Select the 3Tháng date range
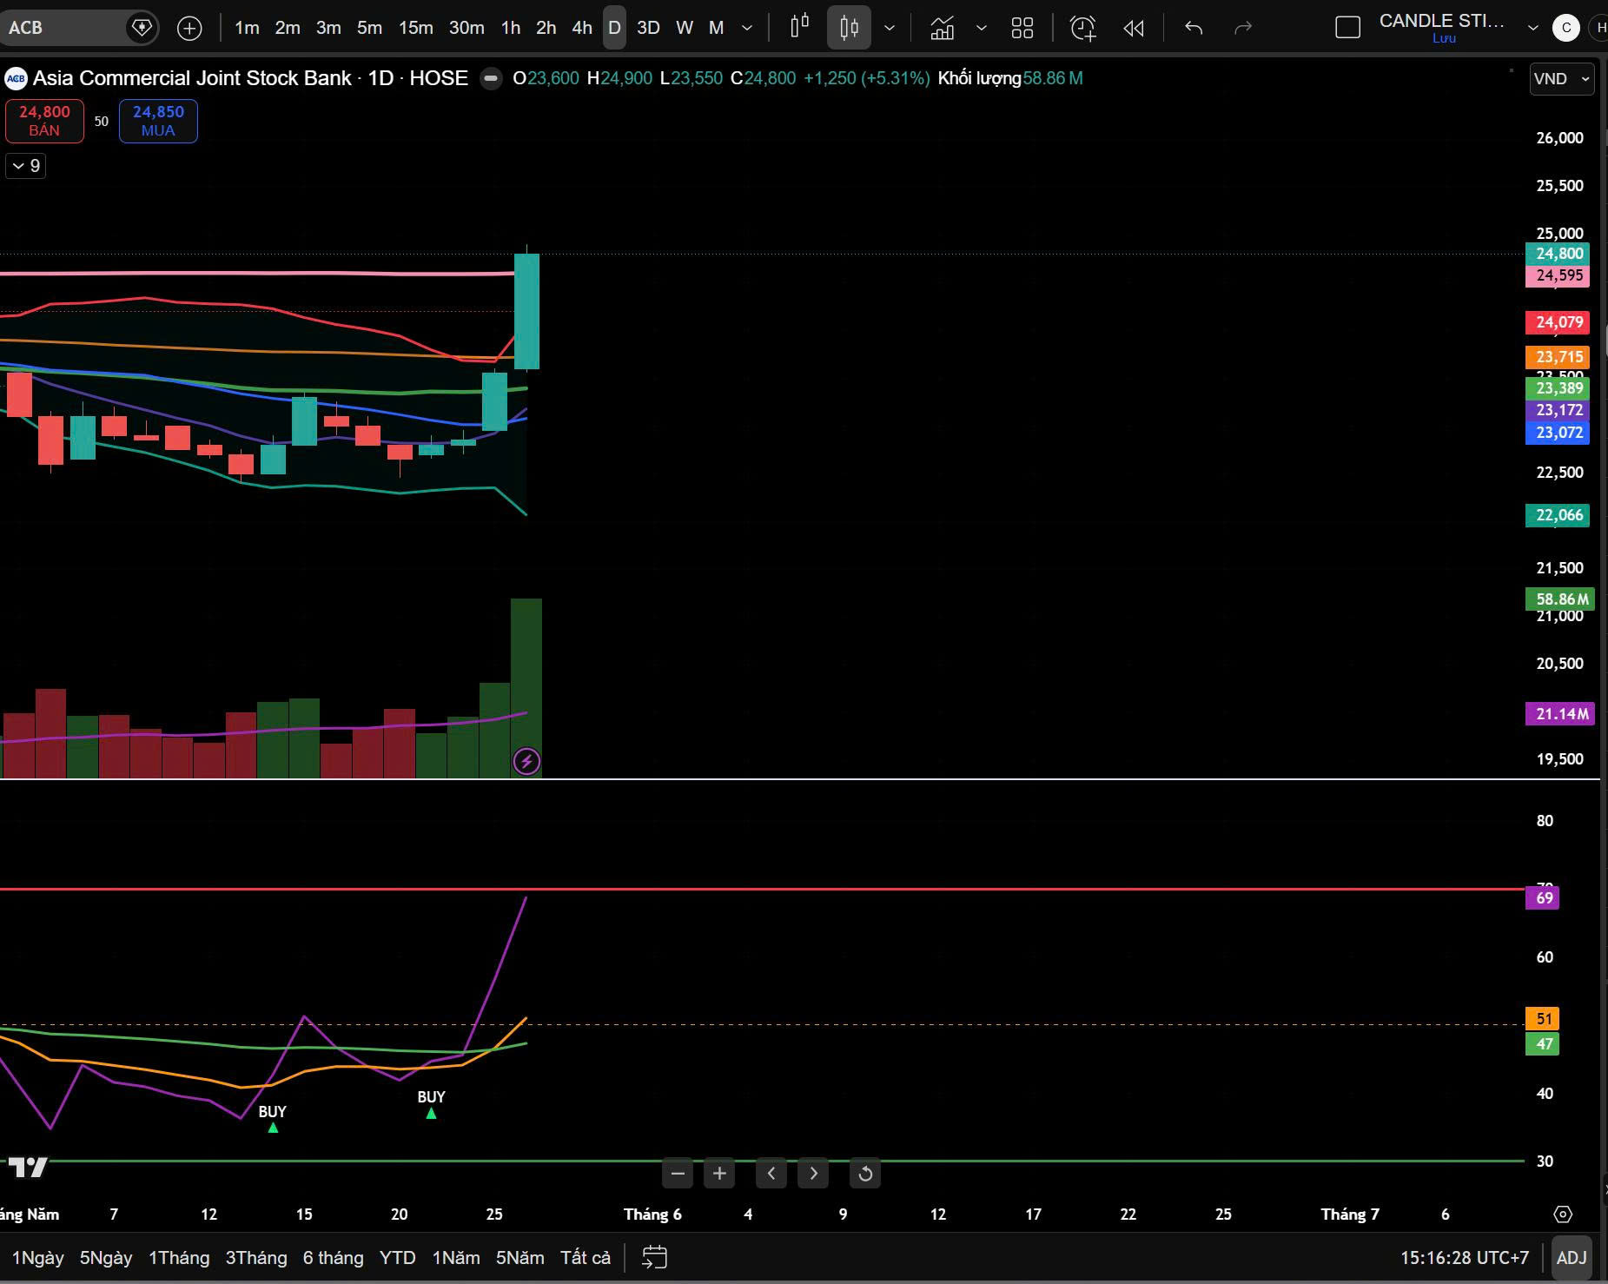1608x1284 pixels. click(x=256, y=1257)
